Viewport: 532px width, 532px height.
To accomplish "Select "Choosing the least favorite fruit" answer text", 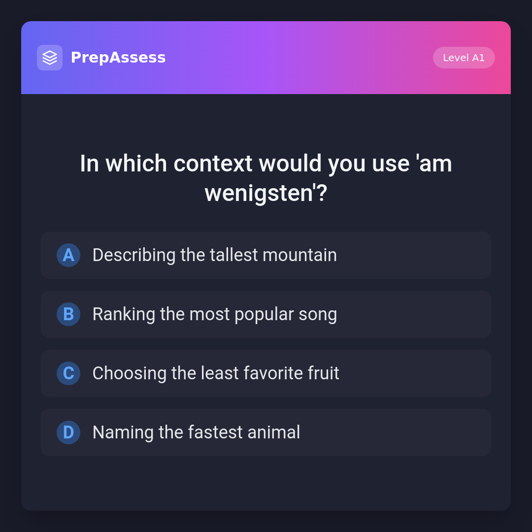I will coord(216,373).
